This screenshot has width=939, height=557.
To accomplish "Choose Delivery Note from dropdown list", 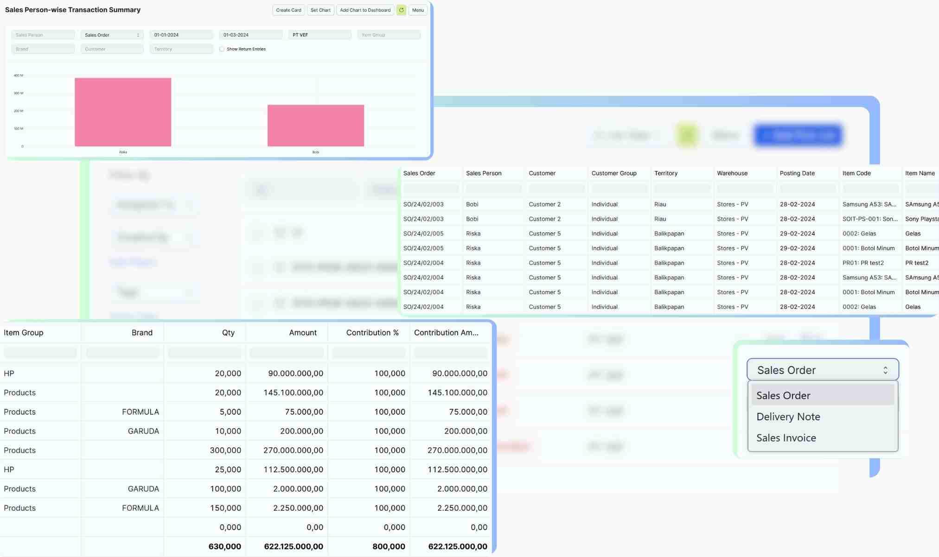I will tap(788, 417).
